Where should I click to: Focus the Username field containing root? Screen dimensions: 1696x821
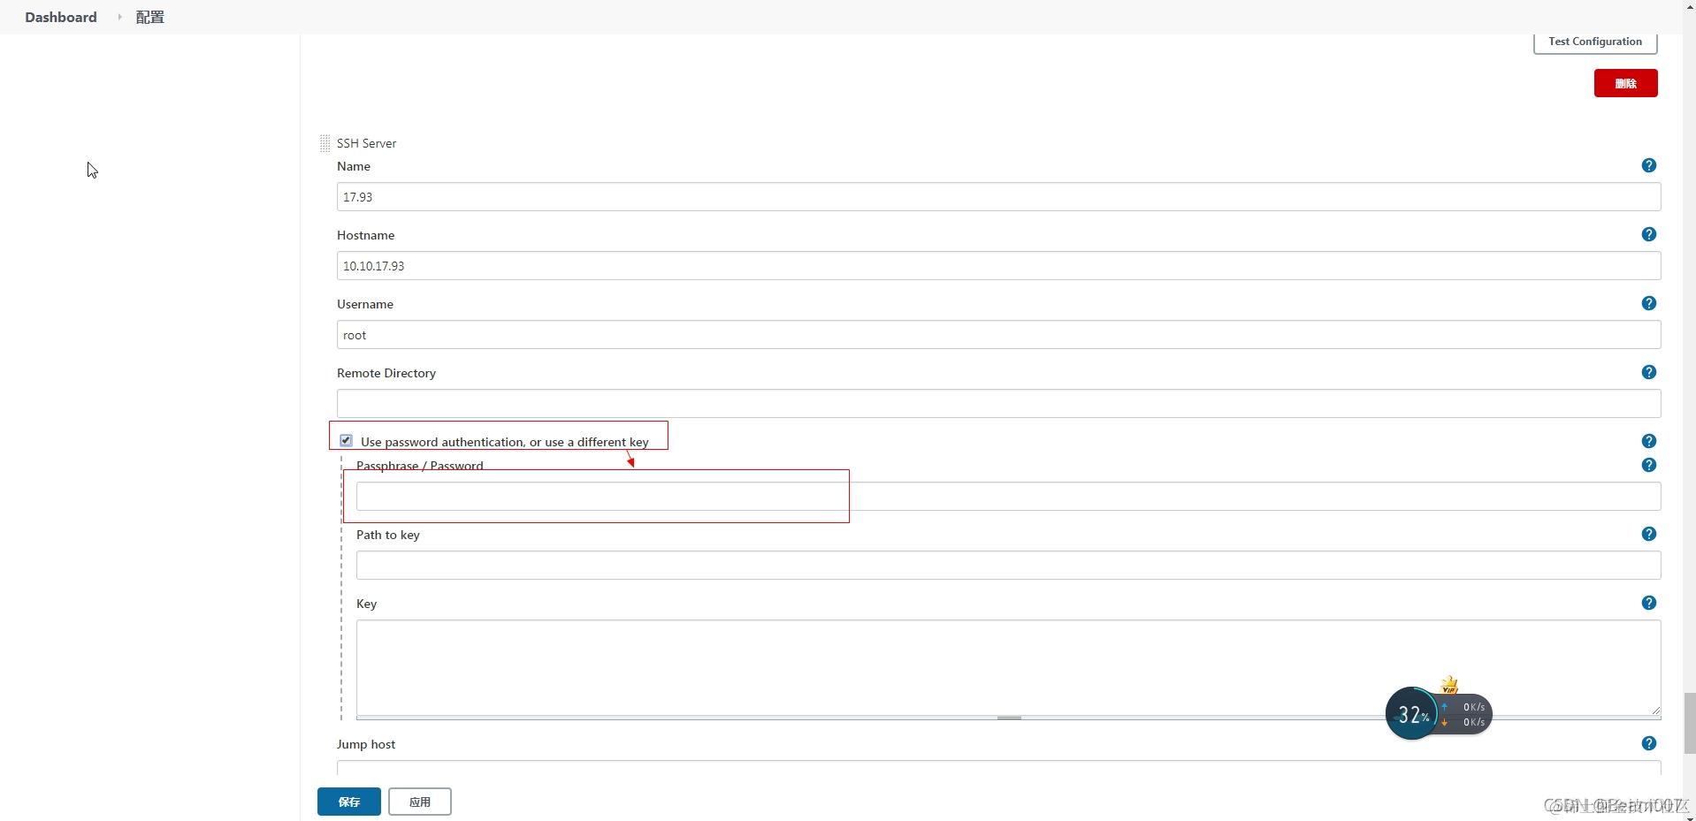(998, 335)
